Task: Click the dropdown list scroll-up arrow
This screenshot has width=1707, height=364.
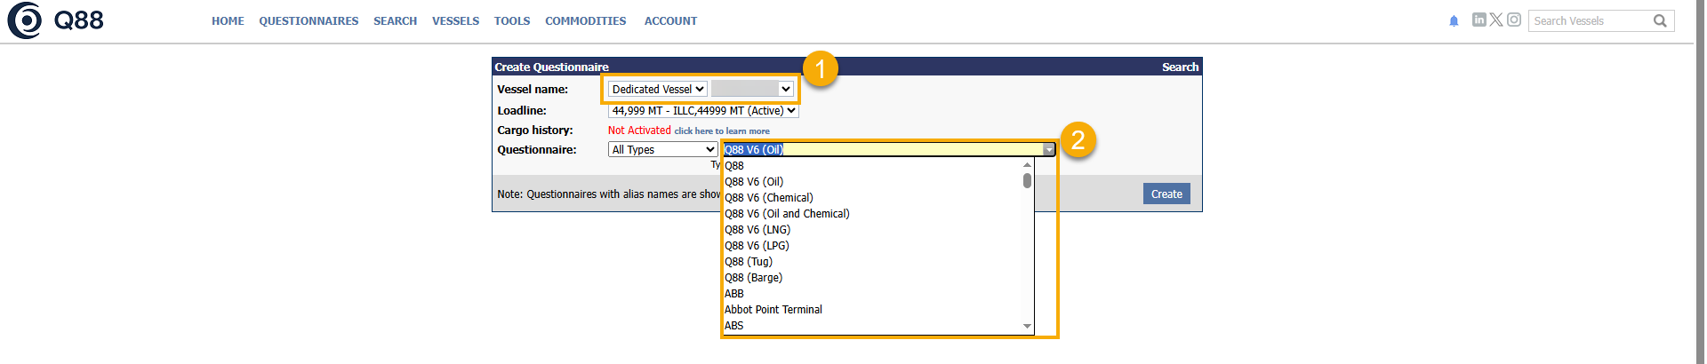Action: [x=1027, y=165]
